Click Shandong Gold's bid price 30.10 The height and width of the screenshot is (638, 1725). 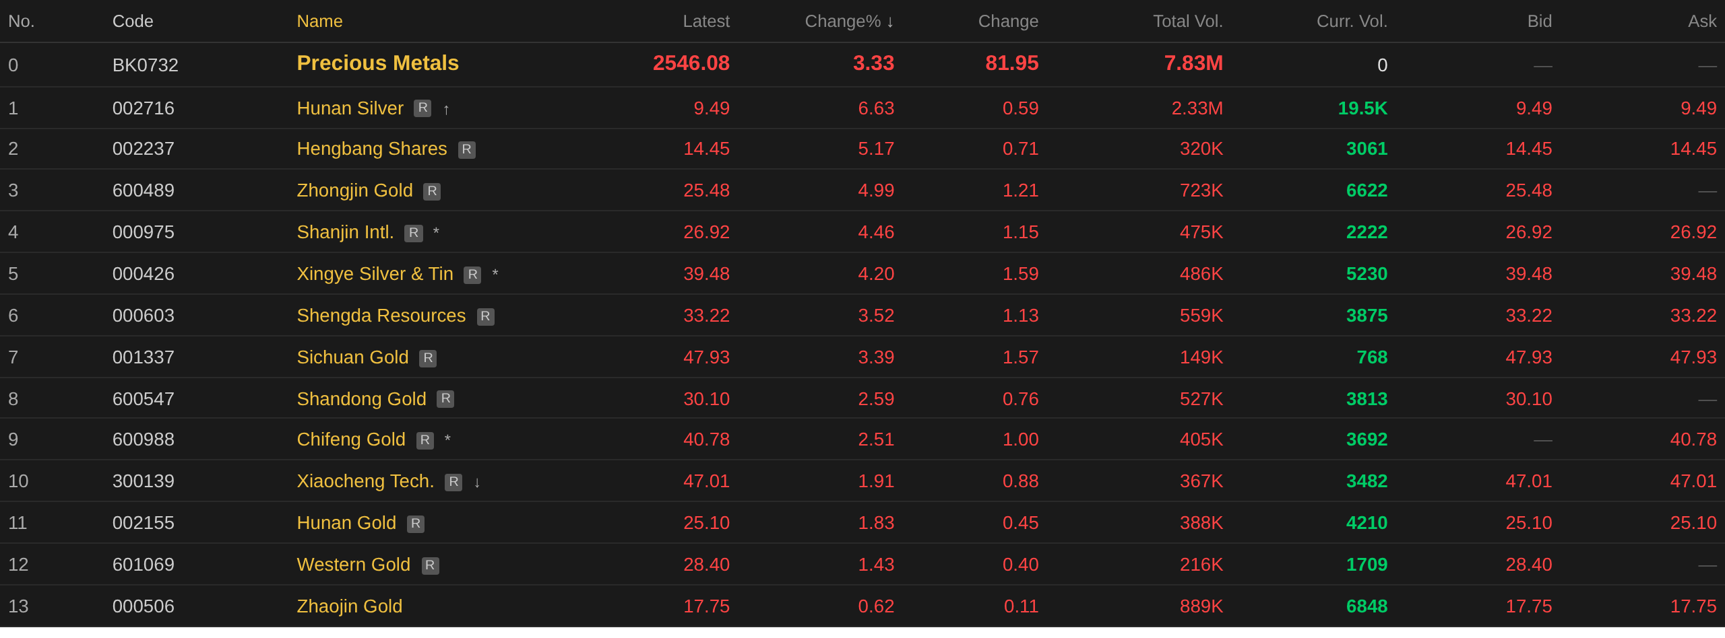1529,399
